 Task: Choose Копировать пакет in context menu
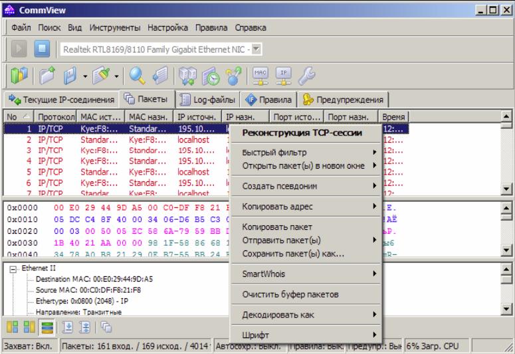(x=277, y=227)
